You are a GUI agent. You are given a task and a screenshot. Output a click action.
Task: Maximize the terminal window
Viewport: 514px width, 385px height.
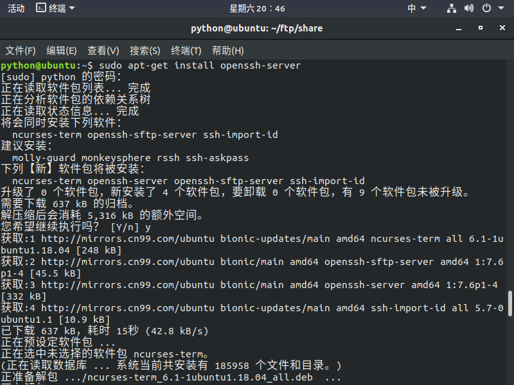click(x=479, y=28)
